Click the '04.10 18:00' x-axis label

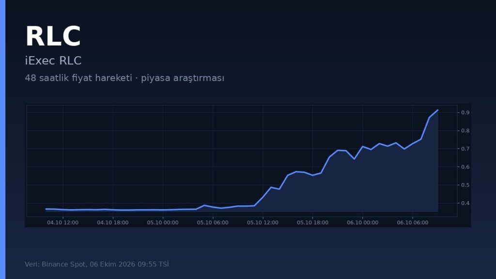tap(112, 223)
